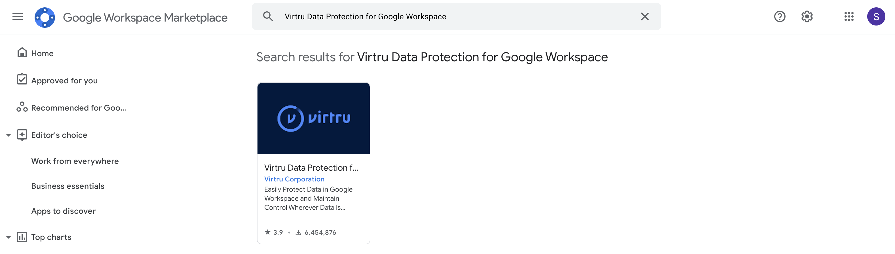Open Apps to discover
Image resolution: width=895 pixels, height=254 pixels.
[63, 211]
